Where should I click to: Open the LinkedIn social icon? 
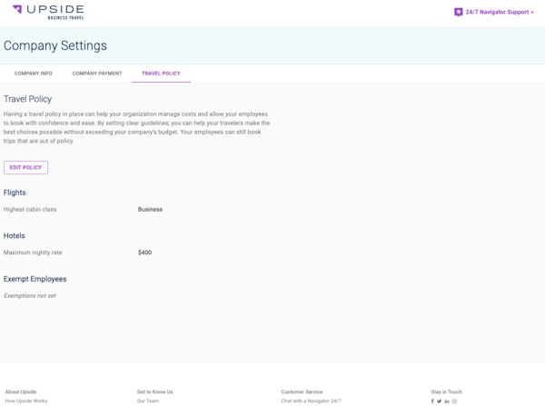tap(447, 401)
